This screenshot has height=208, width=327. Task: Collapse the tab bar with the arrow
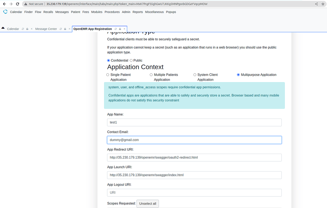[3, 28]
